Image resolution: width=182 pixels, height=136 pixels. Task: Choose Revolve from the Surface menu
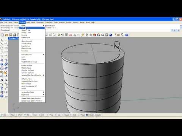point(32,35)
